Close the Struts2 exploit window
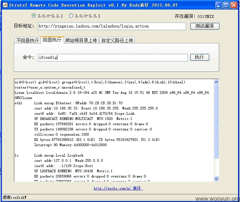 coord(234,5)
